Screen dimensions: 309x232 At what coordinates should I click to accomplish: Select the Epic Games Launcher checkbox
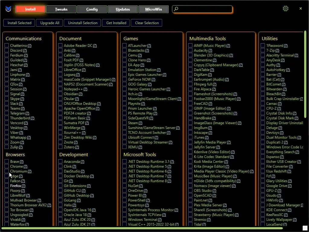[124, 75]
